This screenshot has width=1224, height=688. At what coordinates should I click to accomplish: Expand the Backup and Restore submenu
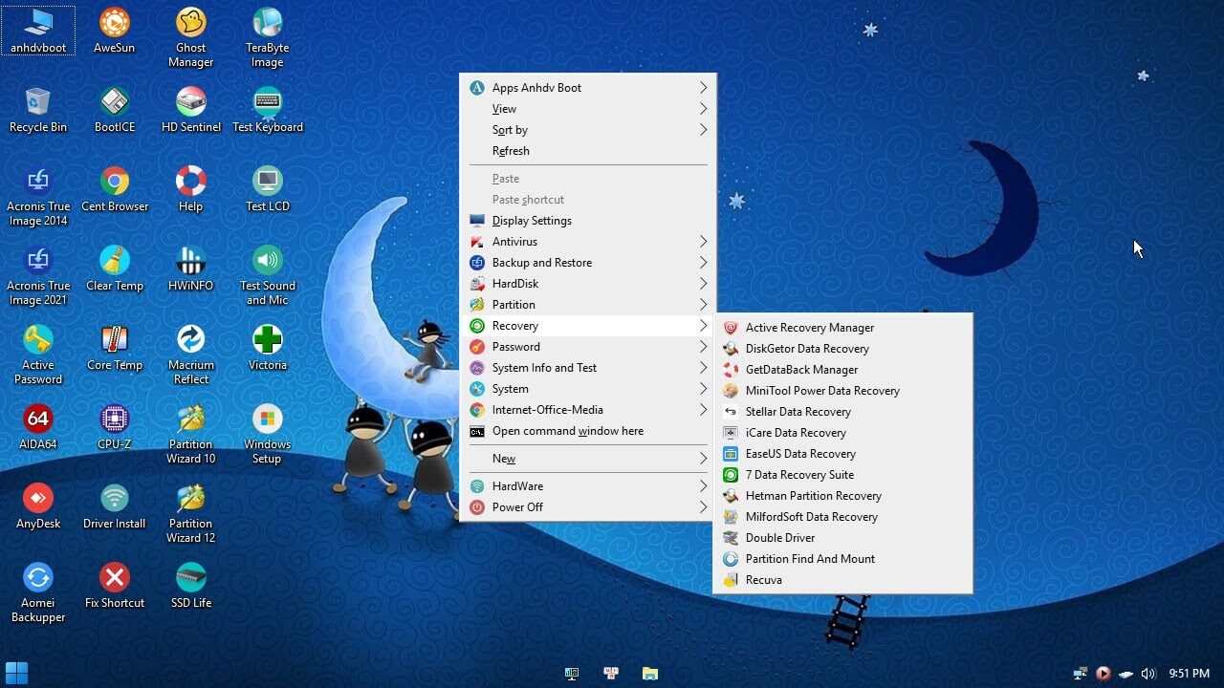point(588,263)
